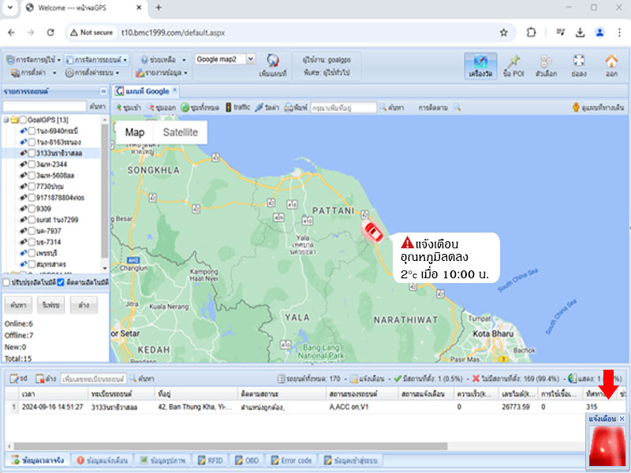The height and width of the screenshot is (473, 631).
Task: Collapse the GoalGPS [13] tree group
Action: [6, 120]
